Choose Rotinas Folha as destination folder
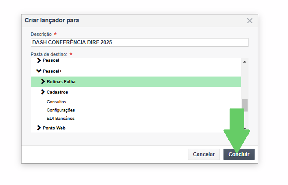Screen dimensions: 288x185 coord(61,82)
